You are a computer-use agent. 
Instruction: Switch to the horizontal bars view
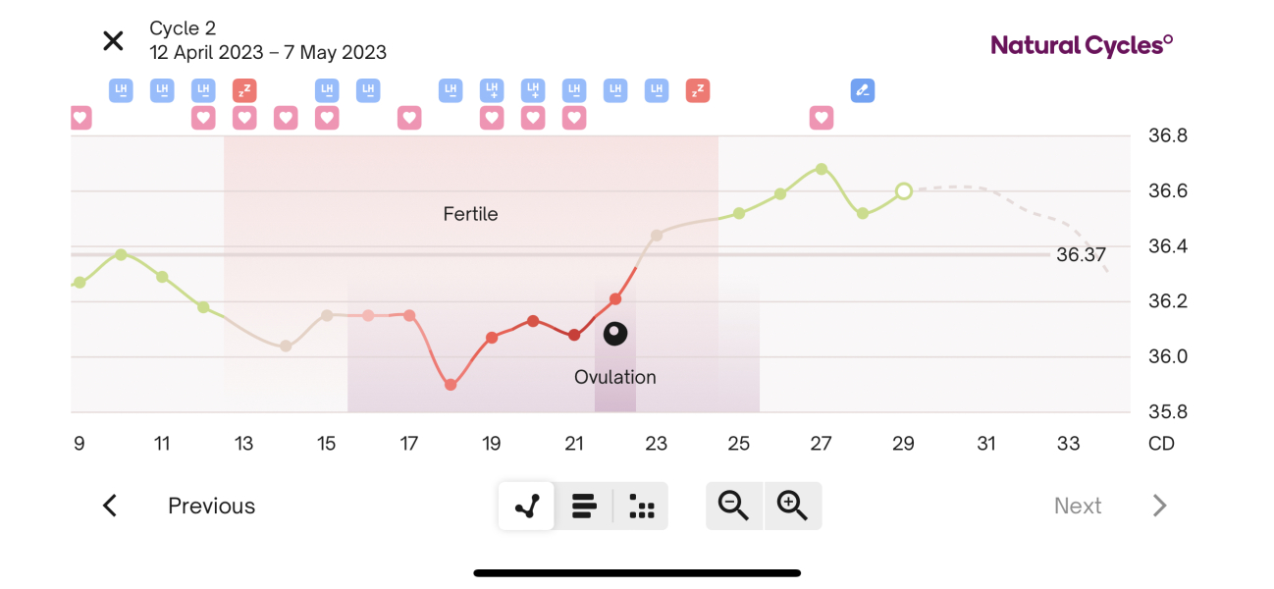pos(584,506)
